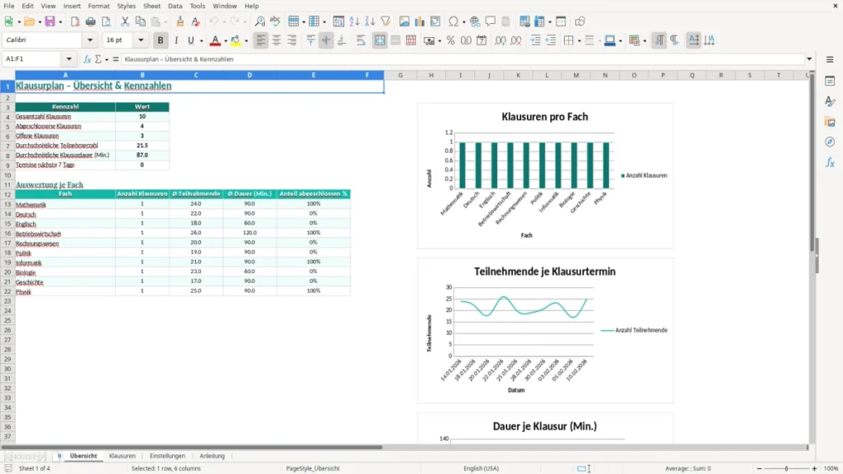This screenshot has width=843, height=474.
Task: Click the Insert Pivot Table icon
Action: pos(435,21)
